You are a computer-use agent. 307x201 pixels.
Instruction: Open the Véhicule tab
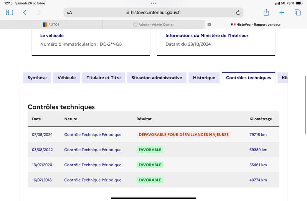(66, 78)
